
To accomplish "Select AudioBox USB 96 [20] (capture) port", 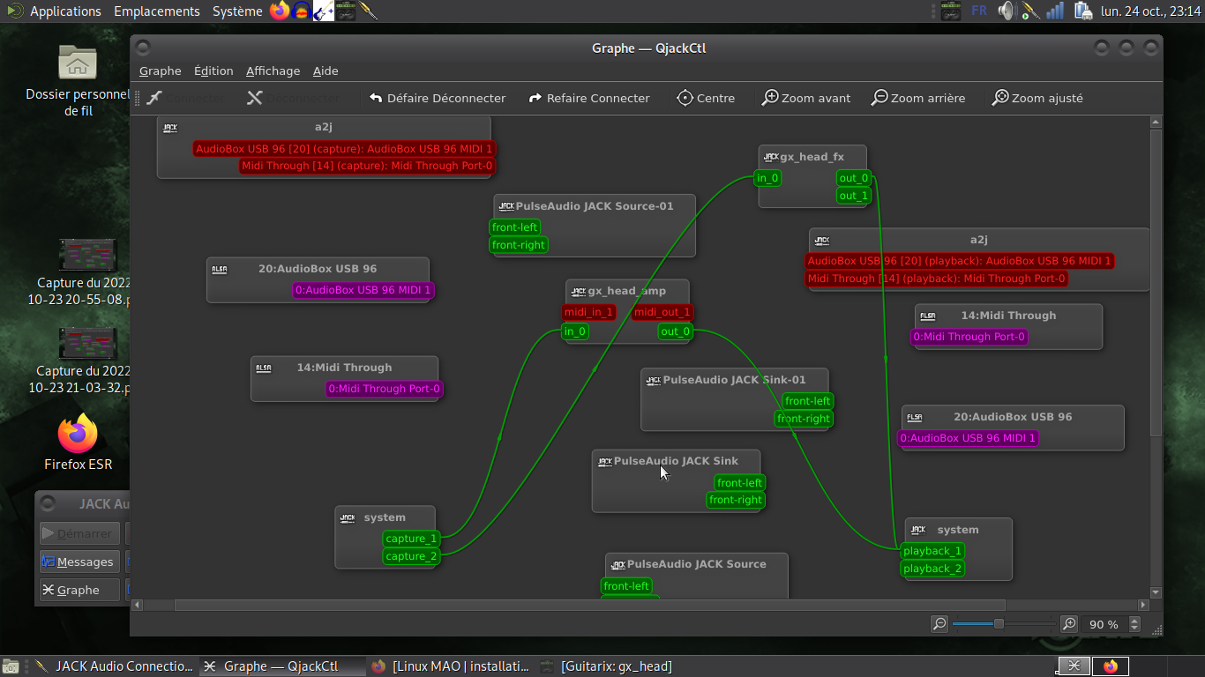I will (x=344, y=149).
